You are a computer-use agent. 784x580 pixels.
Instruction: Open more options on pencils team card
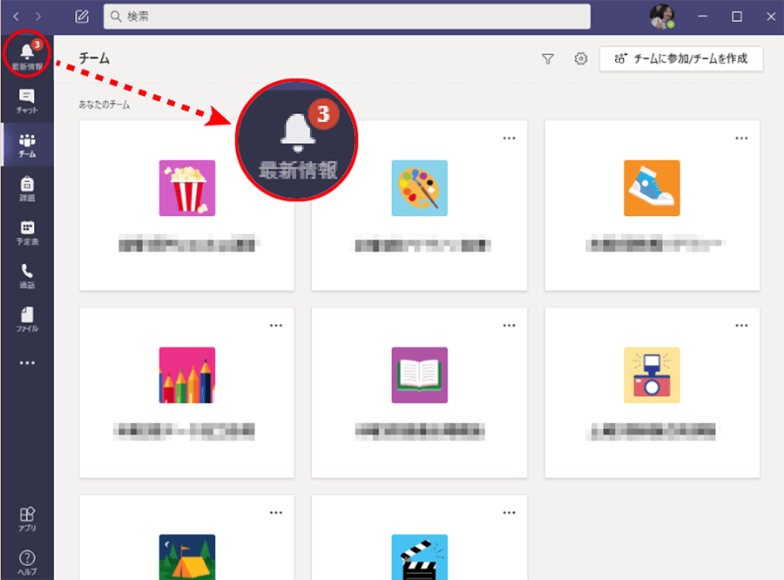coord(276,326)
